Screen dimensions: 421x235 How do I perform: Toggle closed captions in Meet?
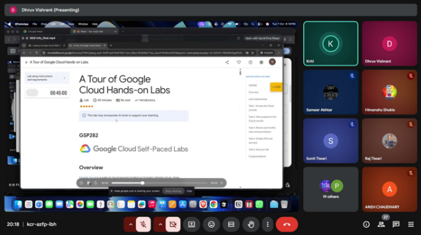[x=231, y=224]
